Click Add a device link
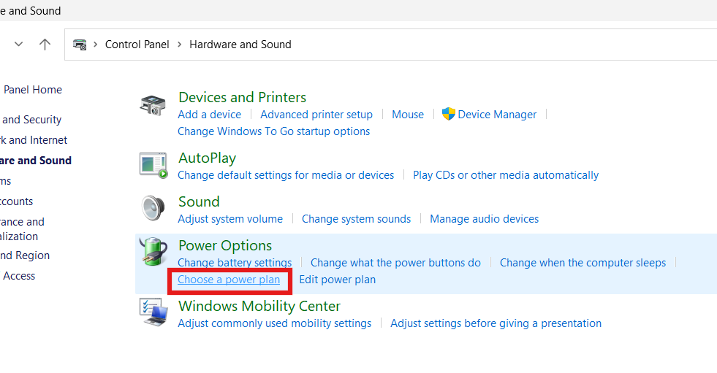 (210, 114)
